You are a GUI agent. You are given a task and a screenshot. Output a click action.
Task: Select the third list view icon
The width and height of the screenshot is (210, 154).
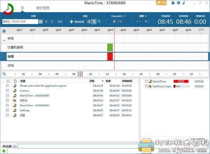pyautogui.click(x=99, y=21)
